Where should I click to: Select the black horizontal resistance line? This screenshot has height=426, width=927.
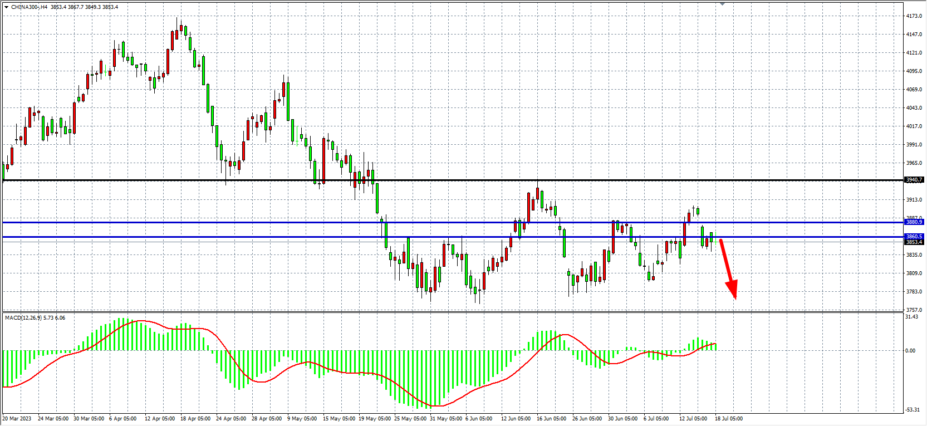coord(445,180)
